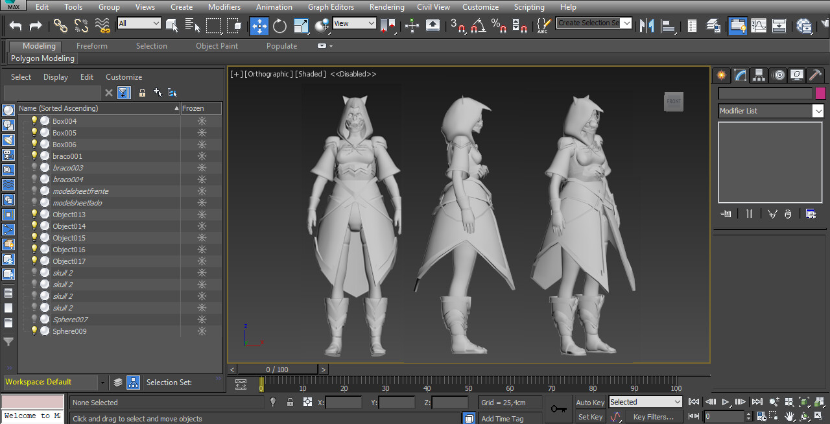Switch to the Hierarchy command panel
The width and height of the screenshot is (830, 424).
[x=759, y=75]
